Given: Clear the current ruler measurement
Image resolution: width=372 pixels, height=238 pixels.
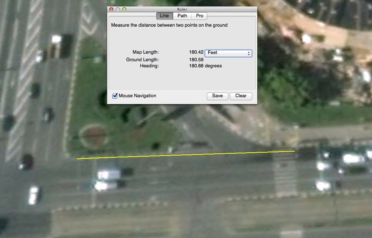Looking at the screenshot, I should point(241,96).
